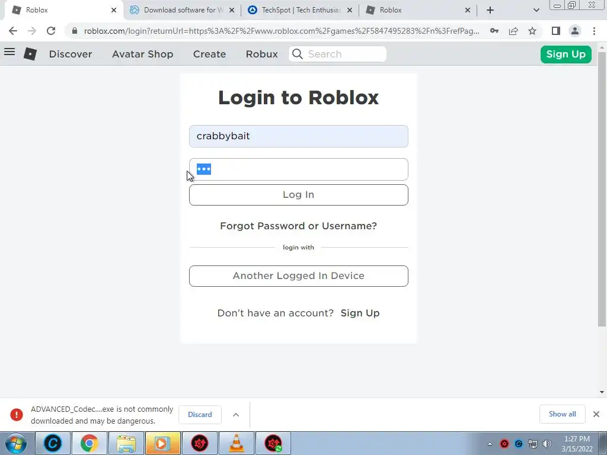Bookmark this page with the star

coord(532,31)
